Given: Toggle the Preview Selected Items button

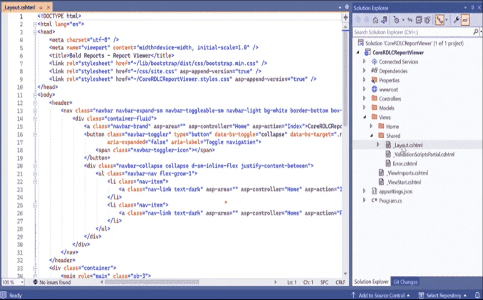Looking at the screenshot, I should point(465,20).
